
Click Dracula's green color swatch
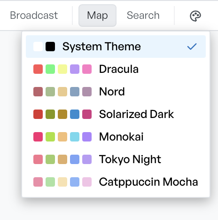click(x=50, y=69)
